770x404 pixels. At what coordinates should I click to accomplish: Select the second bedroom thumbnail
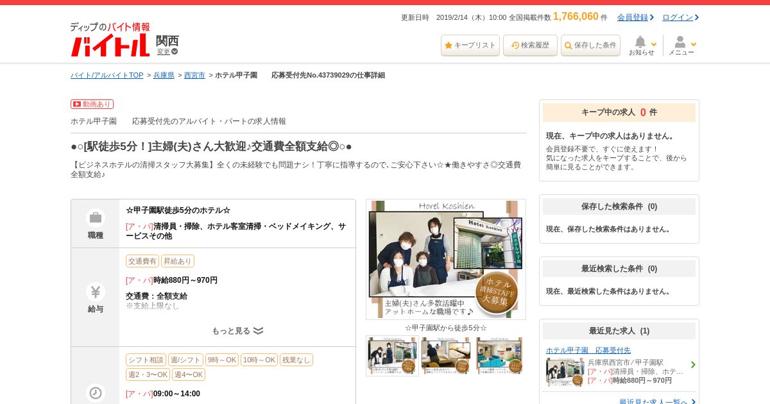(446, 356)
